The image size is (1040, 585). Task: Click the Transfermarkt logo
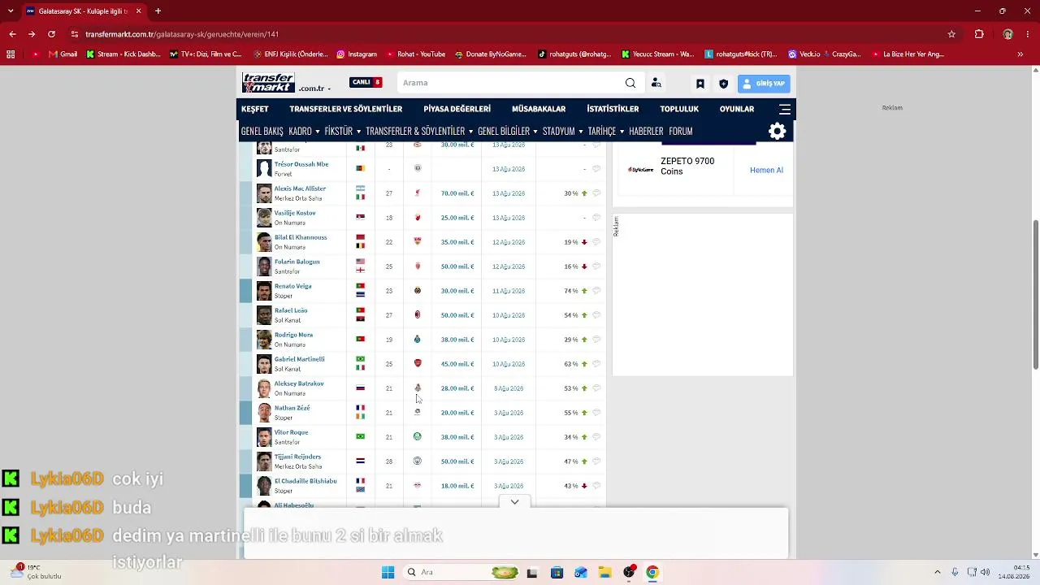click(x=268, y=83)
